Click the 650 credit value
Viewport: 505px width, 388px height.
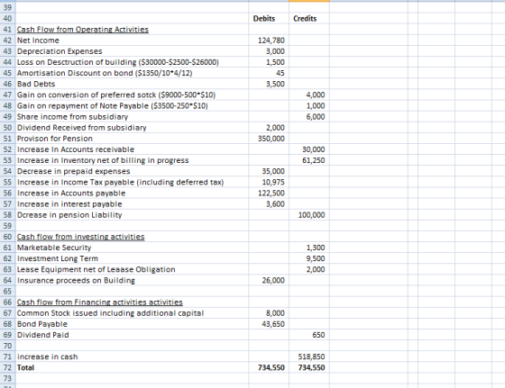[319, 335]
